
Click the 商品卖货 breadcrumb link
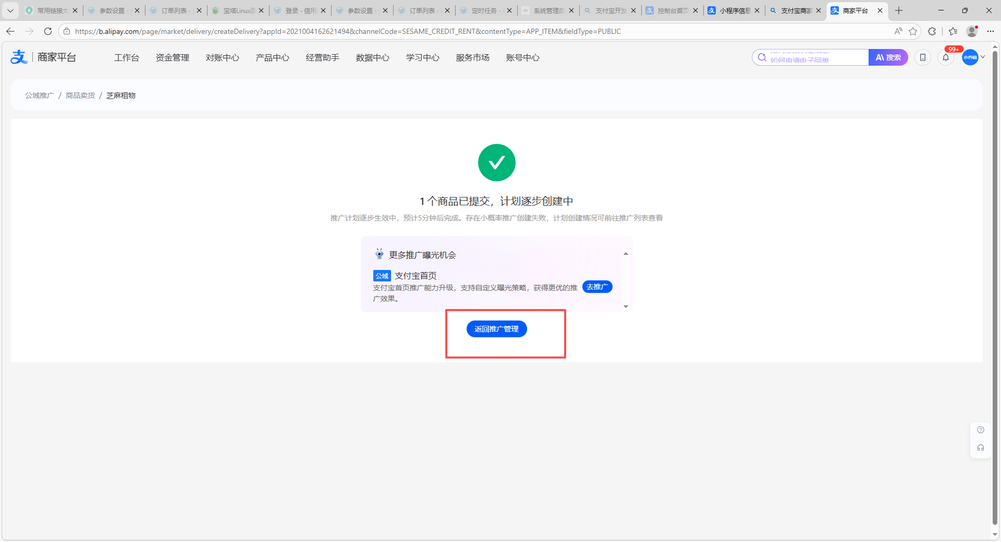(x=80, y=95)
